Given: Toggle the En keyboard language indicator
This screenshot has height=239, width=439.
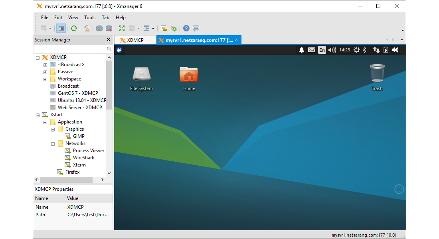Looking at the screenshot, I should (322, 50).
